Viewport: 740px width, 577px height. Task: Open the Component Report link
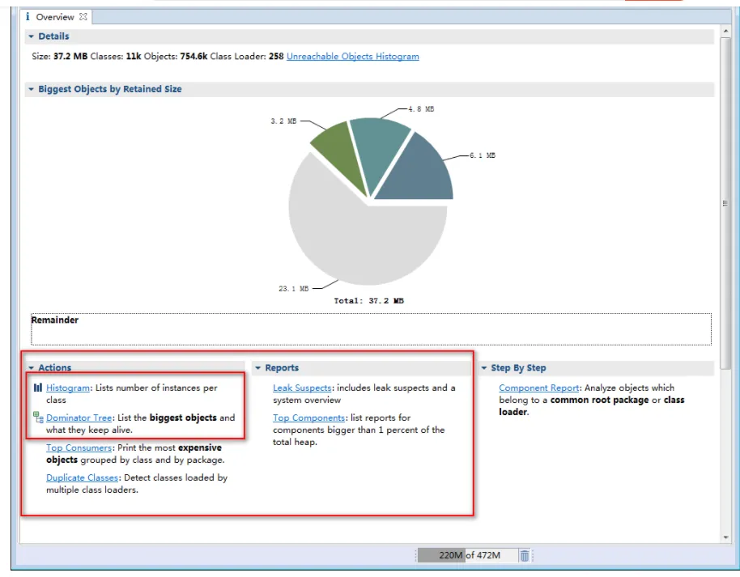click(x=539, y=388)
